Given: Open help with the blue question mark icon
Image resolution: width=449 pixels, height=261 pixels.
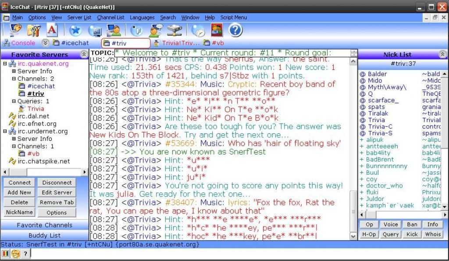Looking at the screenshot, I should [x=235, y=30].
